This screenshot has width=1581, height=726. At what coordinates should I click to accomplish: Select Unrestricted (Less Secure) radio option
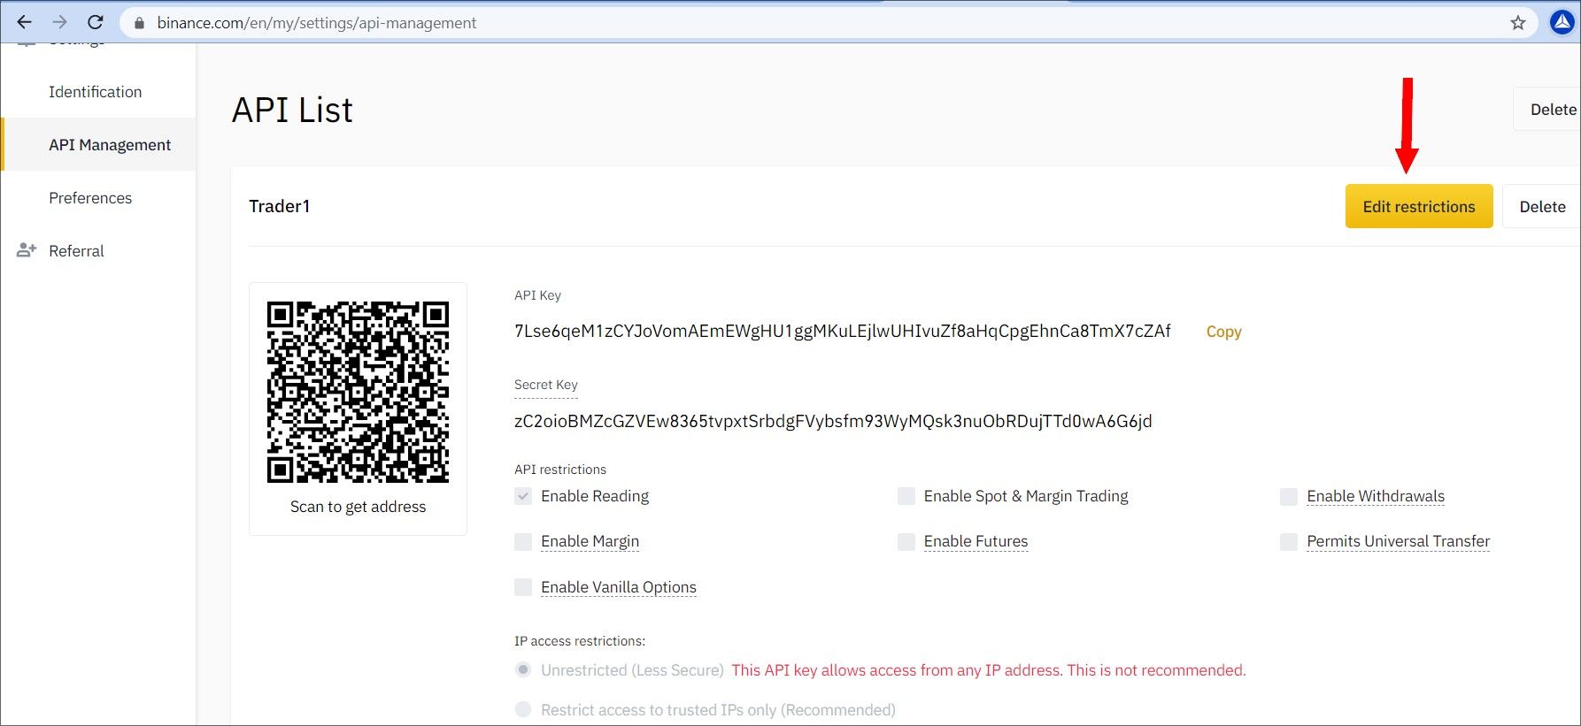coord(523,669)
